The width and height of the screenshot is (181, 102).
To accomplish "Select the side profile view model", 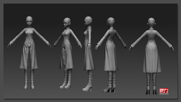I will click(88, 54).
